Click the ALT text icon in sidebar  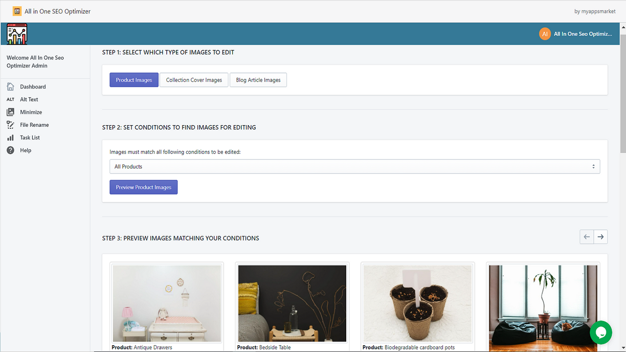click(10, 99)
